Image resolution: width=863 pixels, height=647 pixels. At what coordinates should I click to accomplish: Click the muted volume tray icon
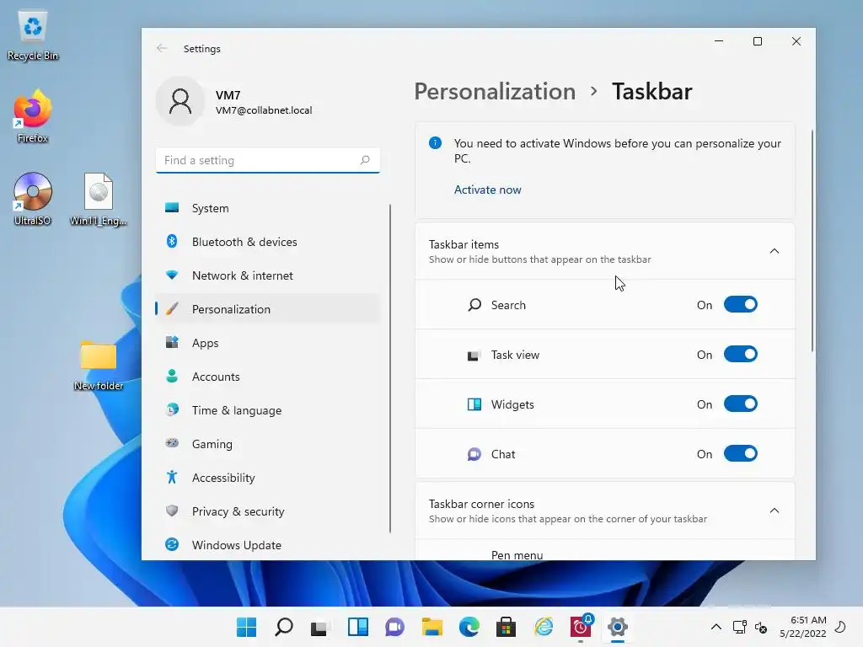coord(761,627)
